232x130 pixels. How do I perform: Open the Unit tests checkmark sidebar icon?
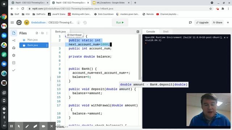[14, 70]
